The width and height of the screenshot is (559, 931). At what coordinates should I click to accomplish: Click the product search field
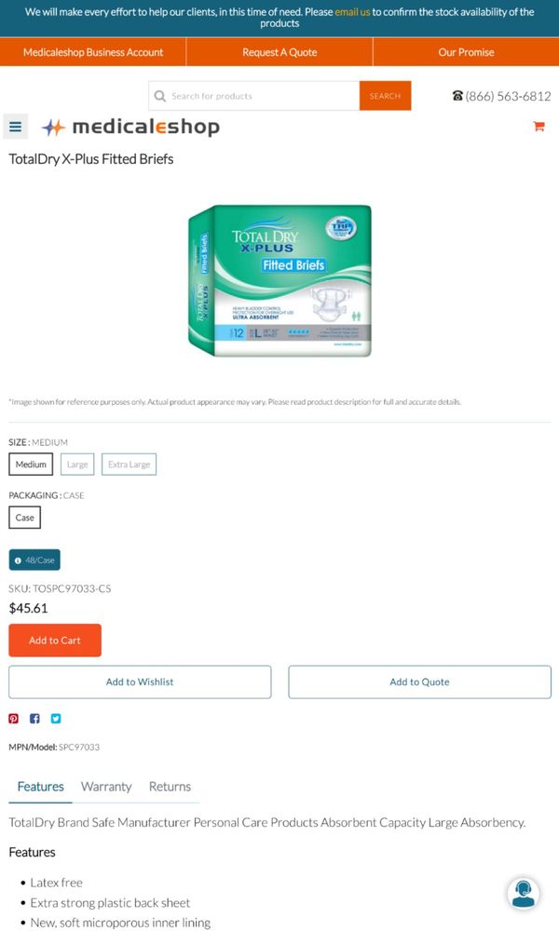click(x=254, y=96)
